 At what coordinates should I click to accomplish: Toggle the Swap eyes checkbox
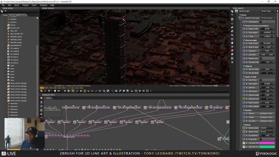(x=261, y=140)
